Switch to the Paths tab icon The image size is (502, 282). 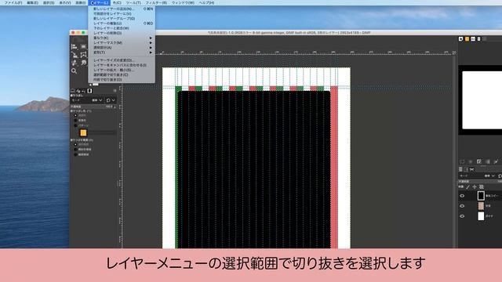point(471,169)
